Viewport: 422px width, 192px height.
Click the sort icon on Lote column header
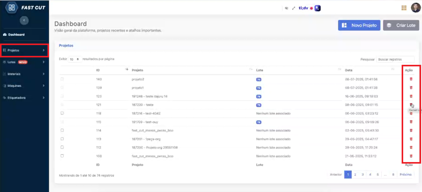340,69
